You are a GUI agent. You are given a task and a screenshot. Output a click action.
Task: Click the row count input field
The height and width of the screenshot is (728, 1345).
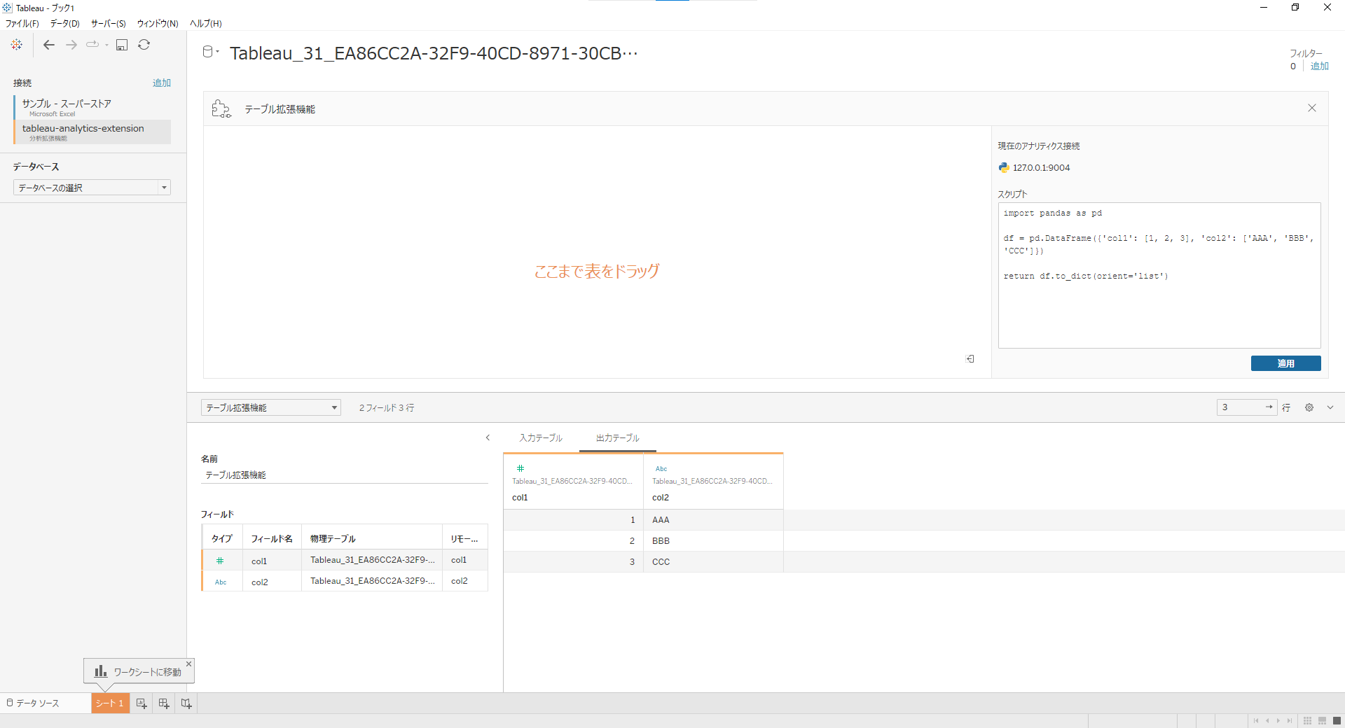(x=1240, y=407)
